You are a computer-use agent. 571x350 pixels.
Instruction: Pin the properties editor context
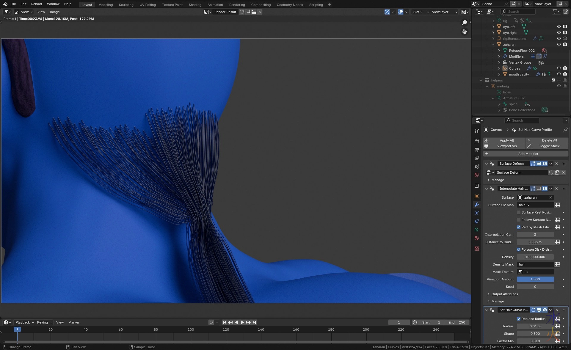pos(565,130)
